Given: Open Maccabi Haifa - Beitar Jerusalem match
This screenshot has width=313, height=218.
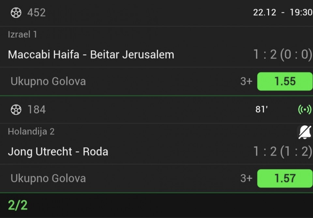Looking at the screenshot, I should [x=91, y=54].
